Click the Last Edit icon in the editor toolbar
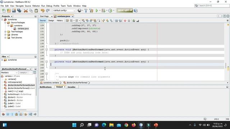Screen dimensions: 230x129 [67, 21]
